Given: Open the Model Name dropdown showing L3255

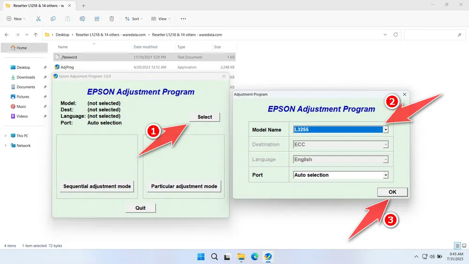Looking at the screenshot, I should [x=386, y=130].
